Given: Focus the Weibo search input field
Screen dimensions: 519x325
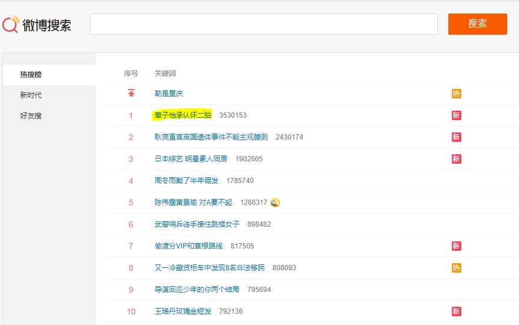Looking at the screenshot, I should point(263,24).
